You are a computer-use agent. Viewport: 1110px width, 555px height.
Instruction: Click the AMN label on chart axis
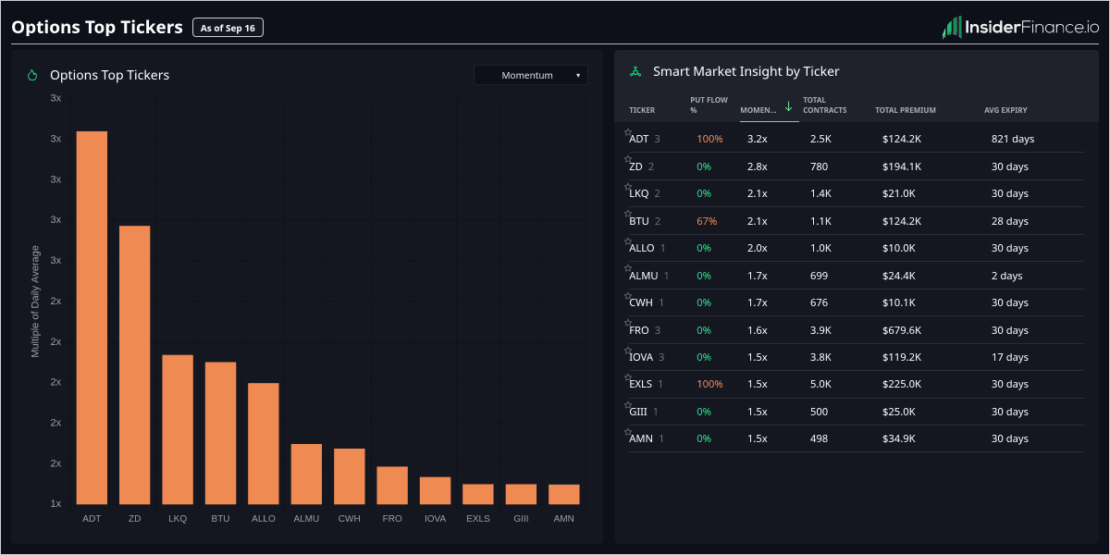(563, 519)
